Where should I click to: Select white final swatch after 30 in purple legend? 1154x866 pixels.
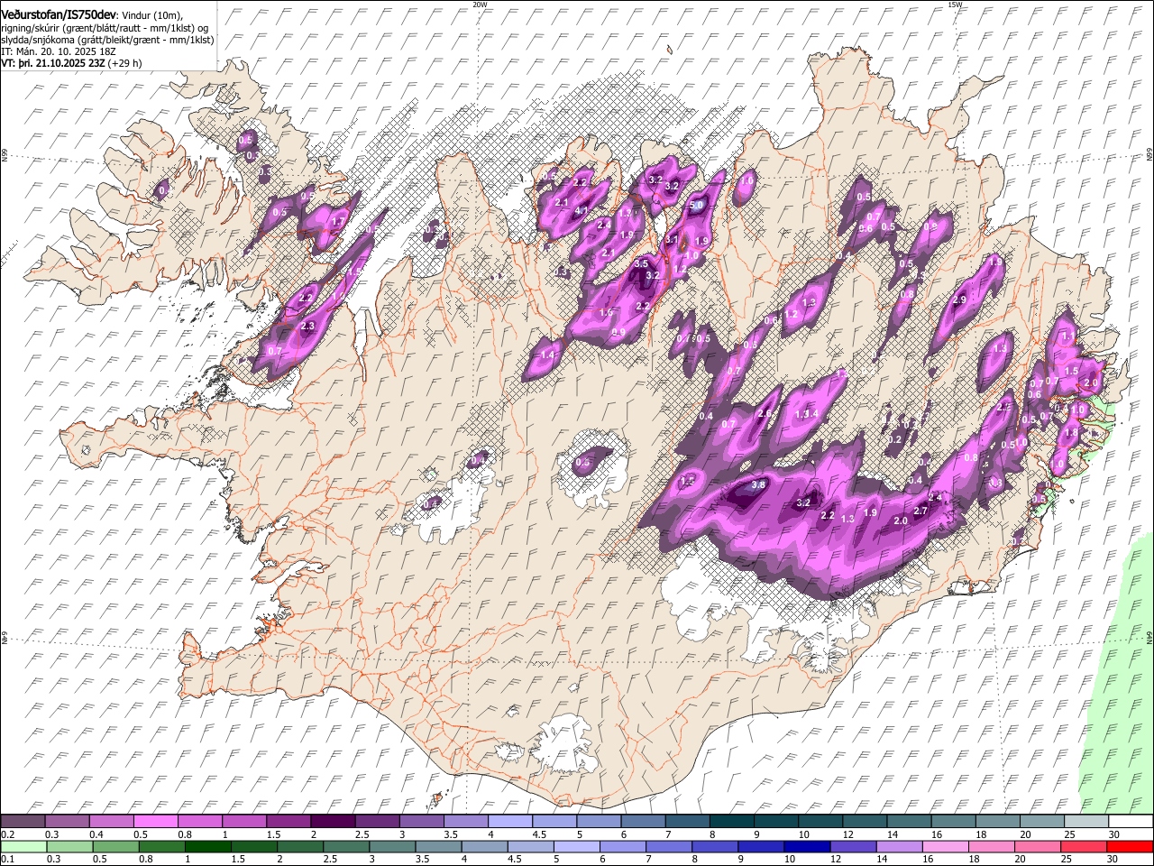tap(1130, 821)
